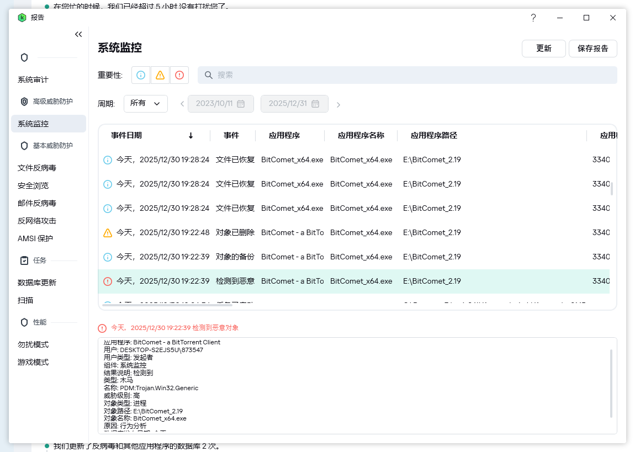Click the 高级威胁防护 shield icon
Screen dimensions: 635x452
point(24,102)
